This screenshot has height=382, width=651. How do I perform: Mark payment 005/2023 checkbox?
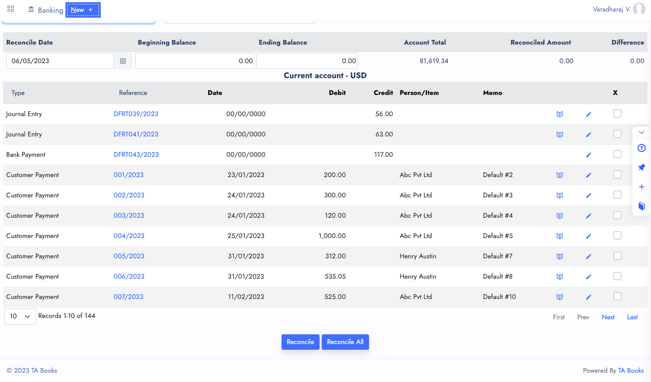tap(617, 256)
